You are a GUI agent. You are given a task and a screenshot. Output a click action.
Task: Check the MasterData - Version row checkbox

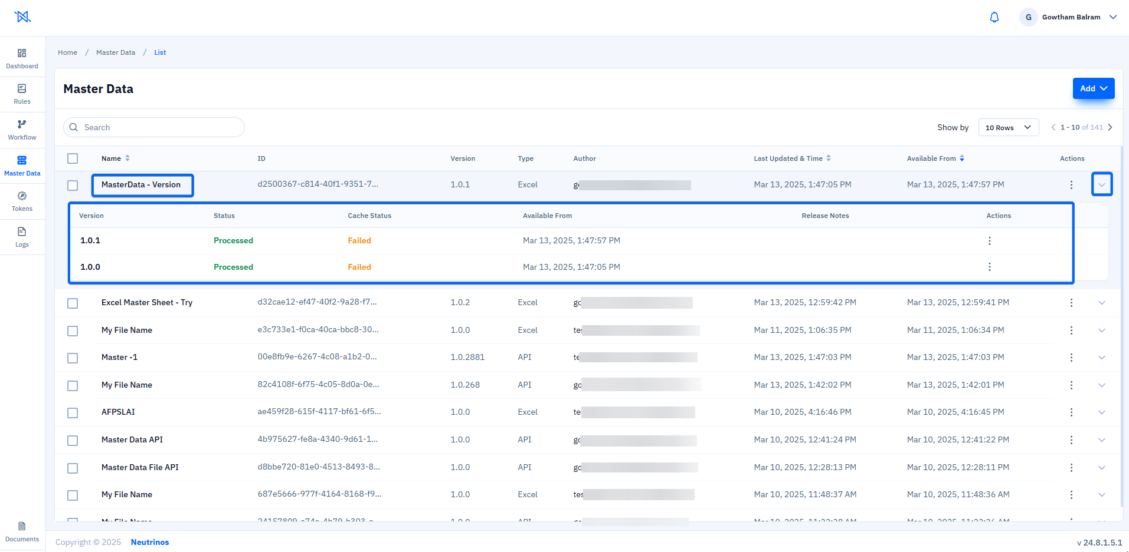(73, 186)
